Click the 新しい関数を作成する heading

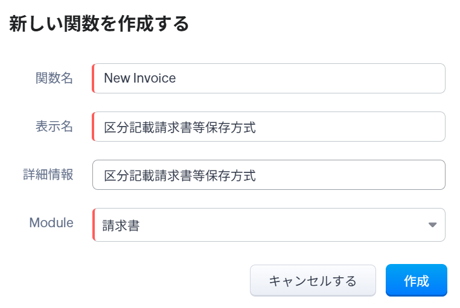pyautogui.click(x=99, y=24)
